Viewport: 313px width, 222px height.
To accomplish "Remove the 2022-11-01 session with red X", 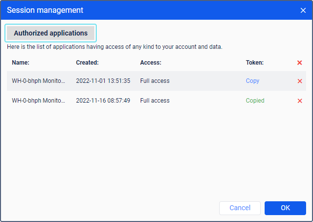I will (300, 81).
